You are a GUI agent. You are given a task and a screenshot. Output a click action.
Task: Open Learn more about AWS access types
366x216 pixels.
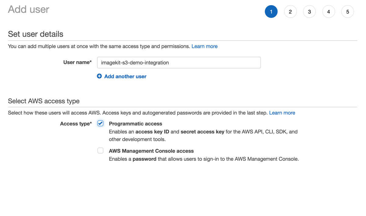click(282, 112)
